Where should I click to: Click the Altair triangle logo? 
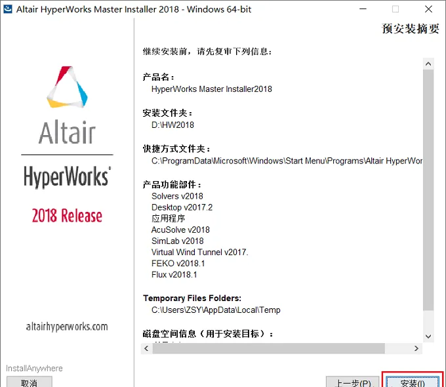pos(67,87)
